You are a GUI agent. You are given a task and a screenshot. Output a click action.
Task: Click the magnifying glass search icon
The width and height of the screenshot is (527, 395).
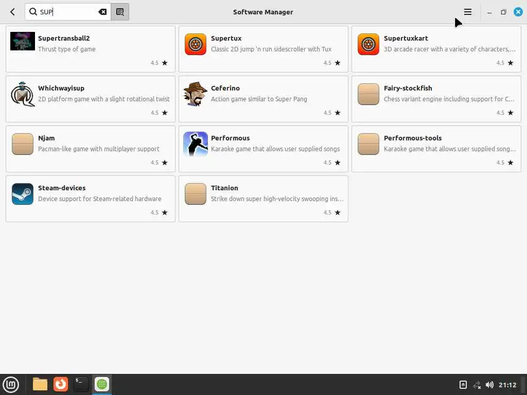(33, 12)
